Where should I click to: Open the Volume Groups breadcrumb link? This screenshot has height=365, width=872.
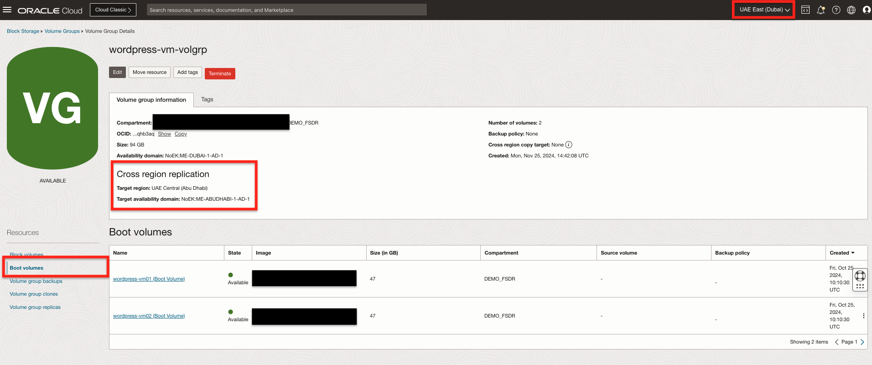pyautogui.click(x=62, y=31)
